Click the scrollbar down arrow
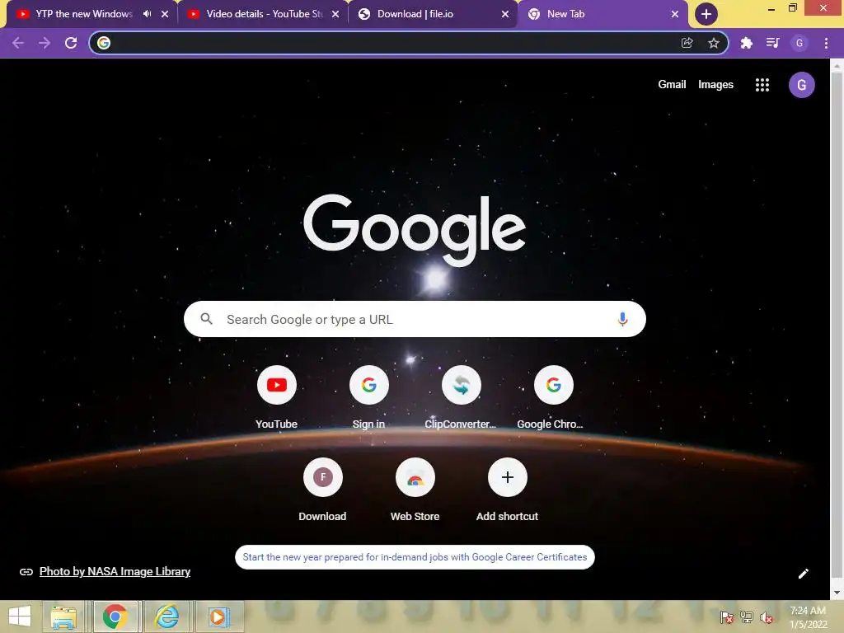Viewport: 844px width, 633px height. tap(837, 593)
